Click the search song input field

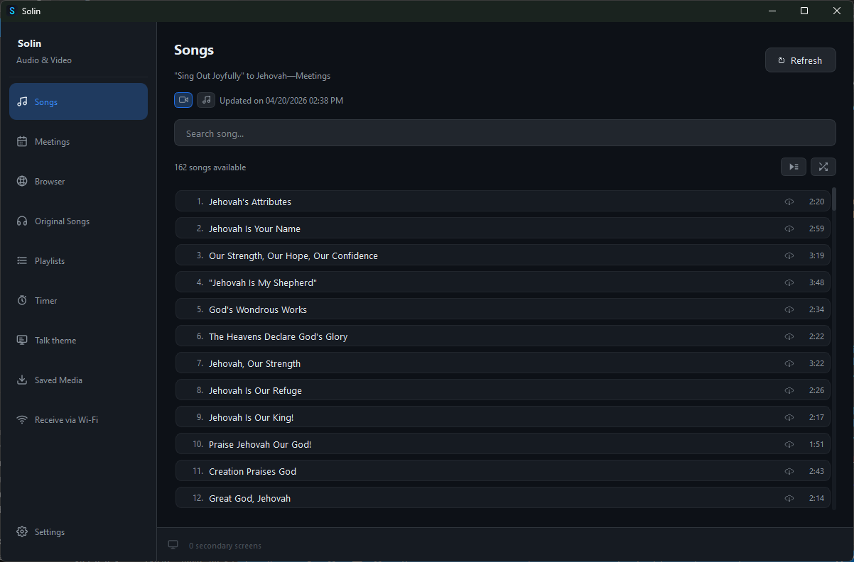coord(504,133)
